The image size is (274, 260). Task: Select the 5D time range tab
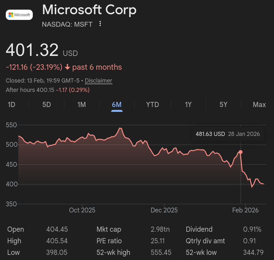click(x=47, y=104)
